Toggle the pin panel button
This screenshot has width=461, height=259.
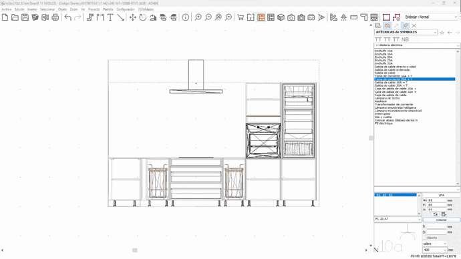[406, 25]
